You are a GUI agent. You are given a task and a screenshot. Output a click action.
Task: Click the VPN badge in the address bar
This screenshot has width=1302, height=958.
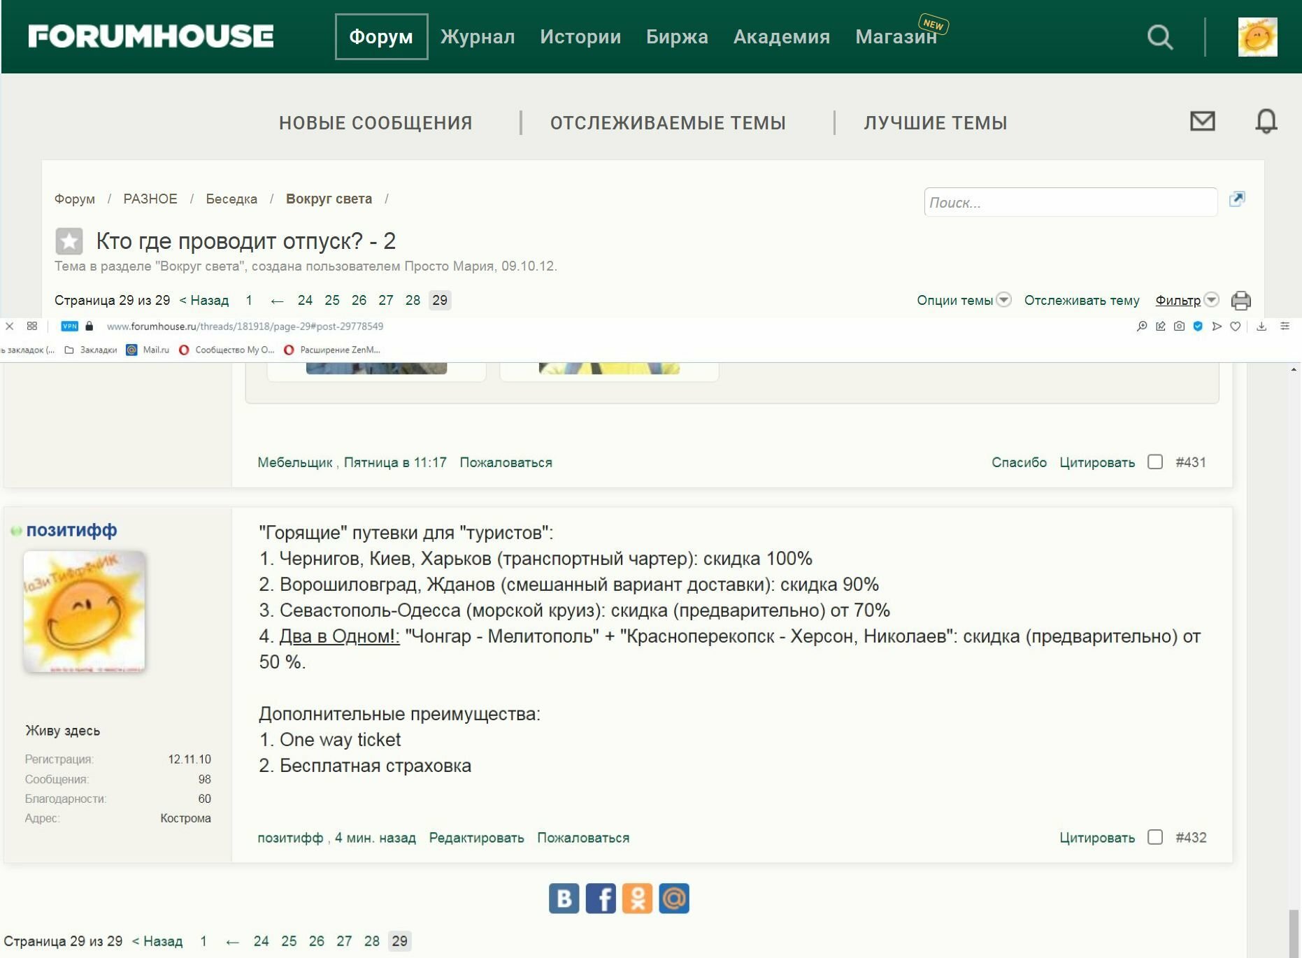[x=69, y=327]
